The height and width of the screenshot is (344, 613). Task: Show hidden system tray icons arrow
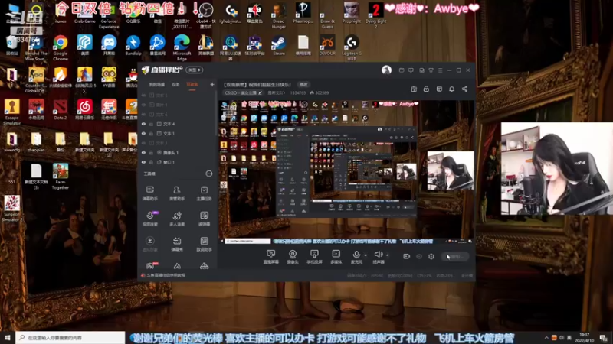coord(546,337)
